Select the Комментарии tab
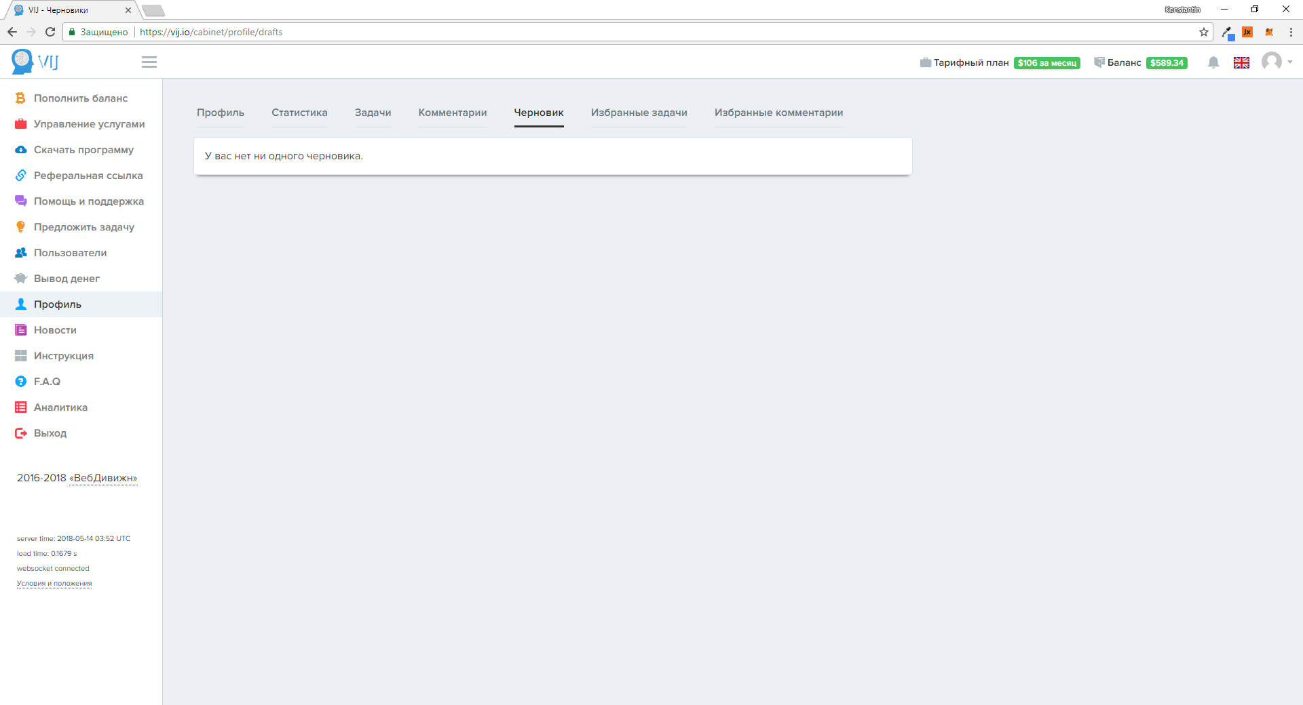This screenshot has width=1303, height=705. click(452, 113)
